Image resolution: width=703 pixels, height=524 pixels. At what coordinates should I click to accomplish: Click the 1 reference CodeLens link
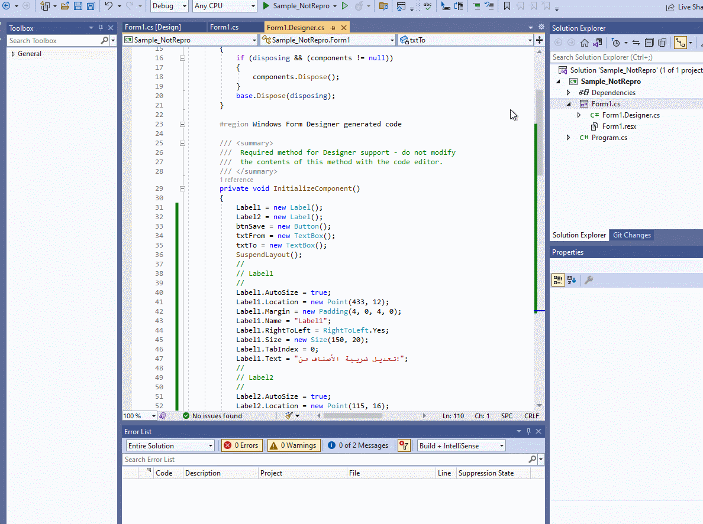point(236,180)
